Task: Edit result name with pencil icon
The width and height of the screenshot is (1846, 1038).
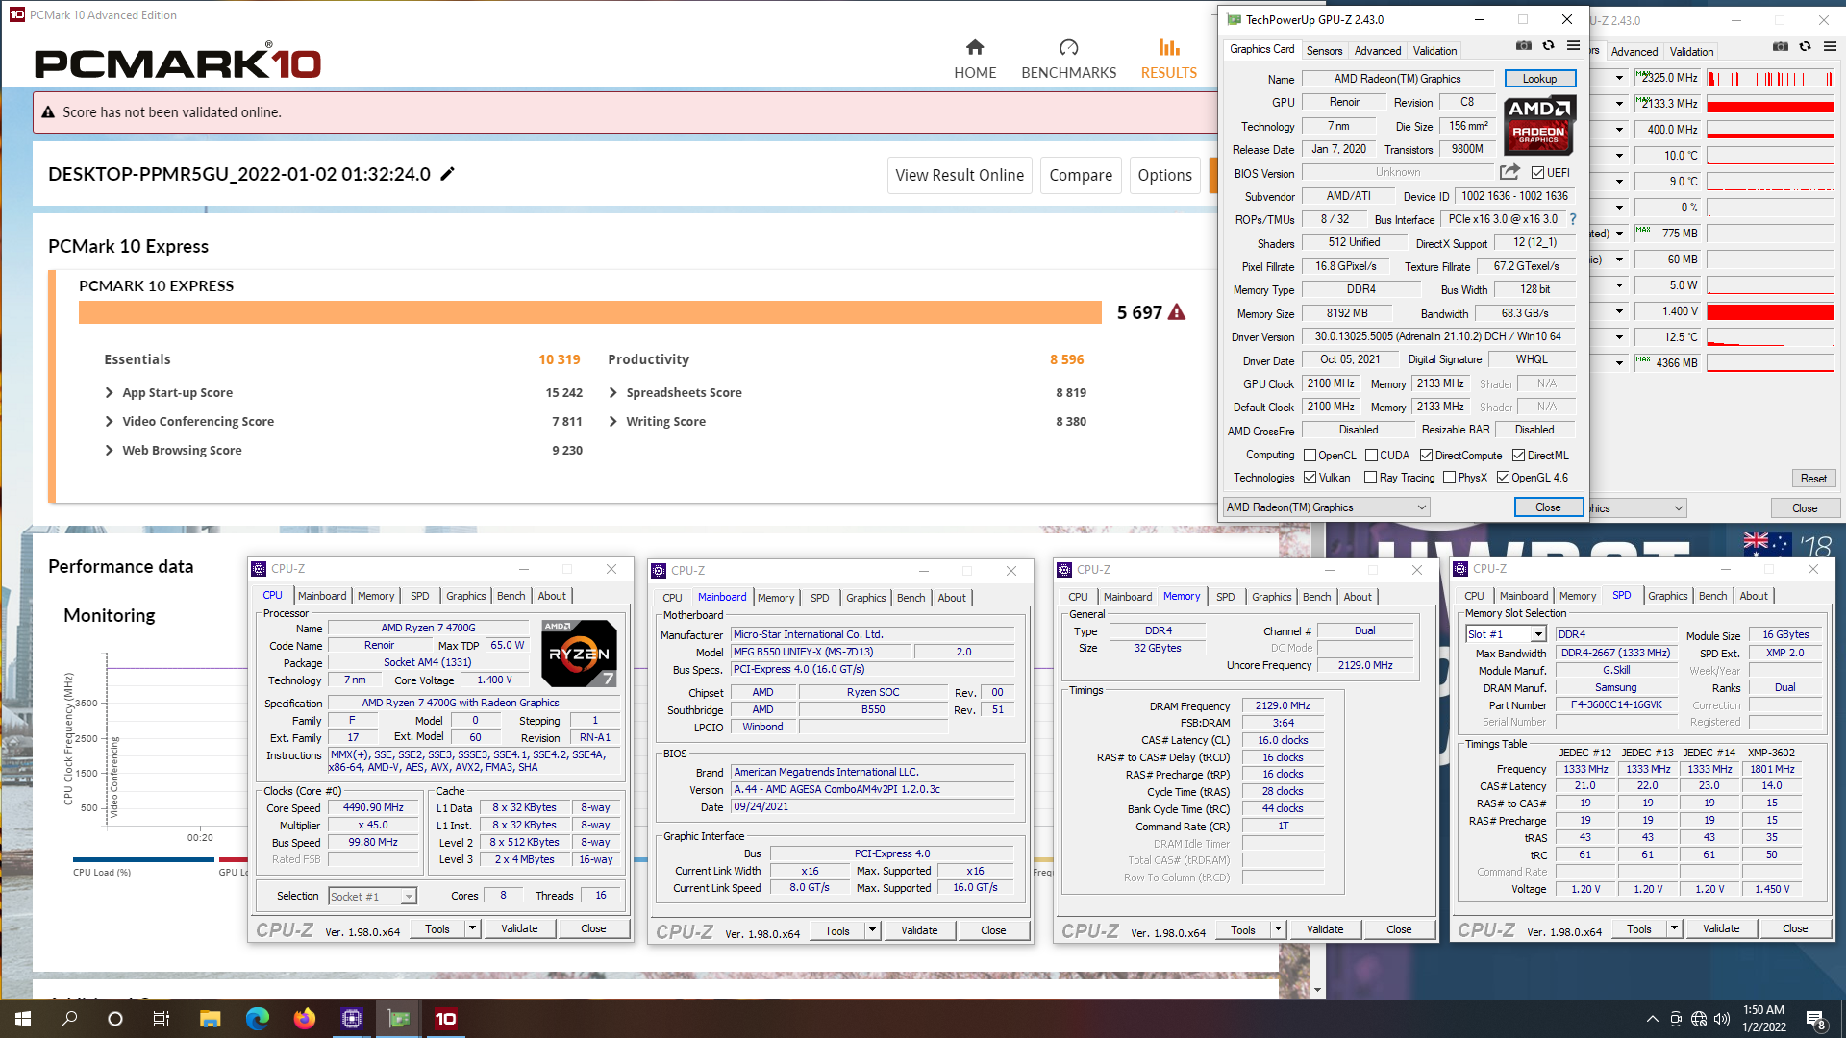Action: [447, 174]
